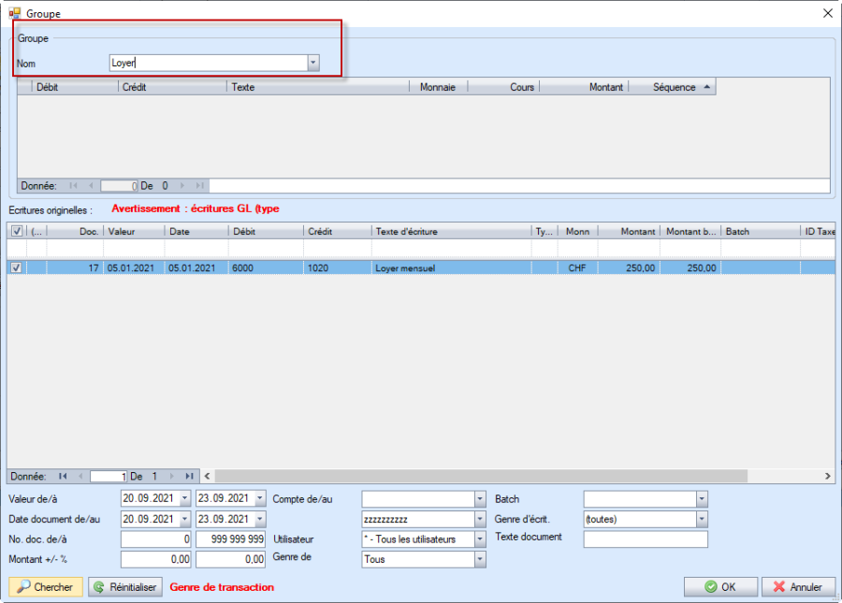Toggle the select-all checkbox in grid header
The height and width of the screenshot is (603, 842).
16,231
